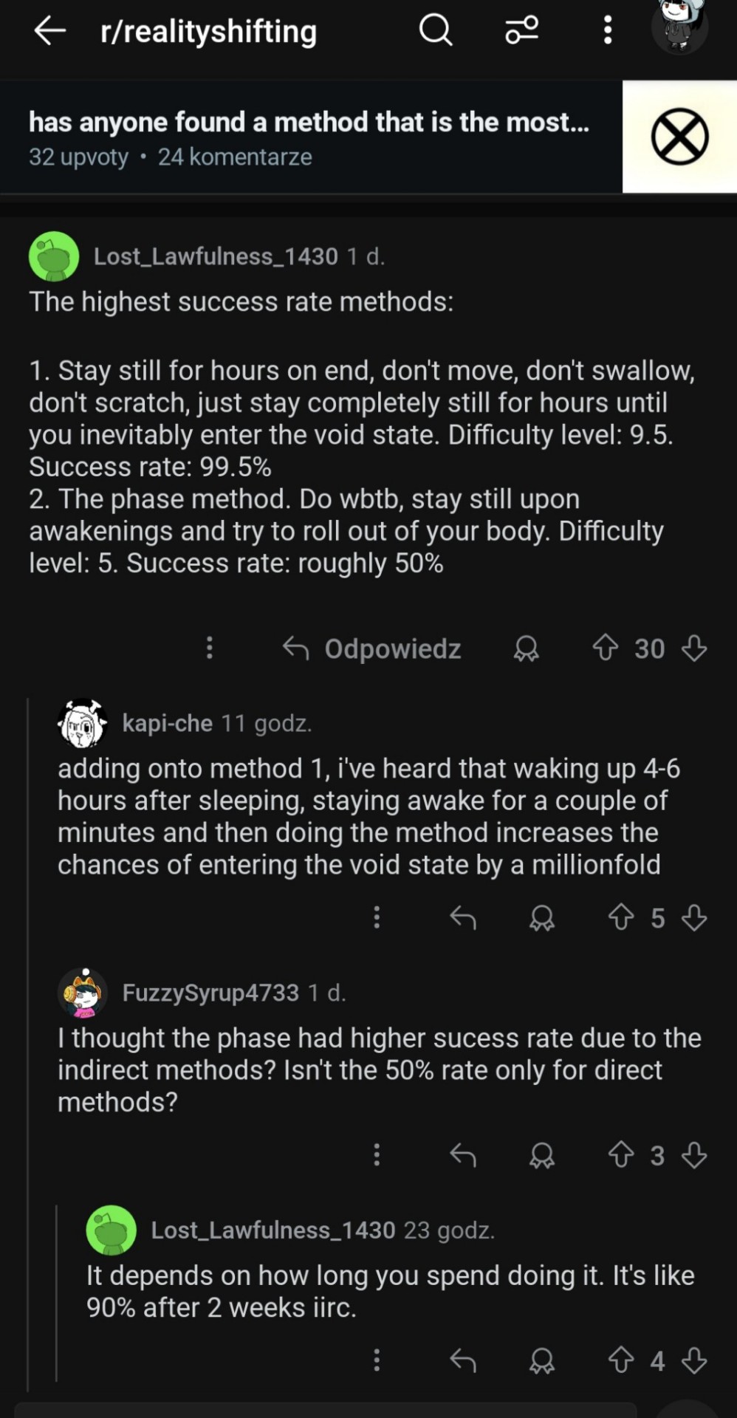
Task: Award FuzzySyrup4733's comment
Action: 541,1155
